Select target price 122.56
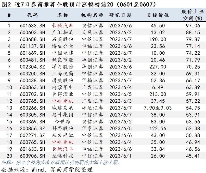Viewport: 206px width, 173px height. pyautogui.click(x=158, y=129)
